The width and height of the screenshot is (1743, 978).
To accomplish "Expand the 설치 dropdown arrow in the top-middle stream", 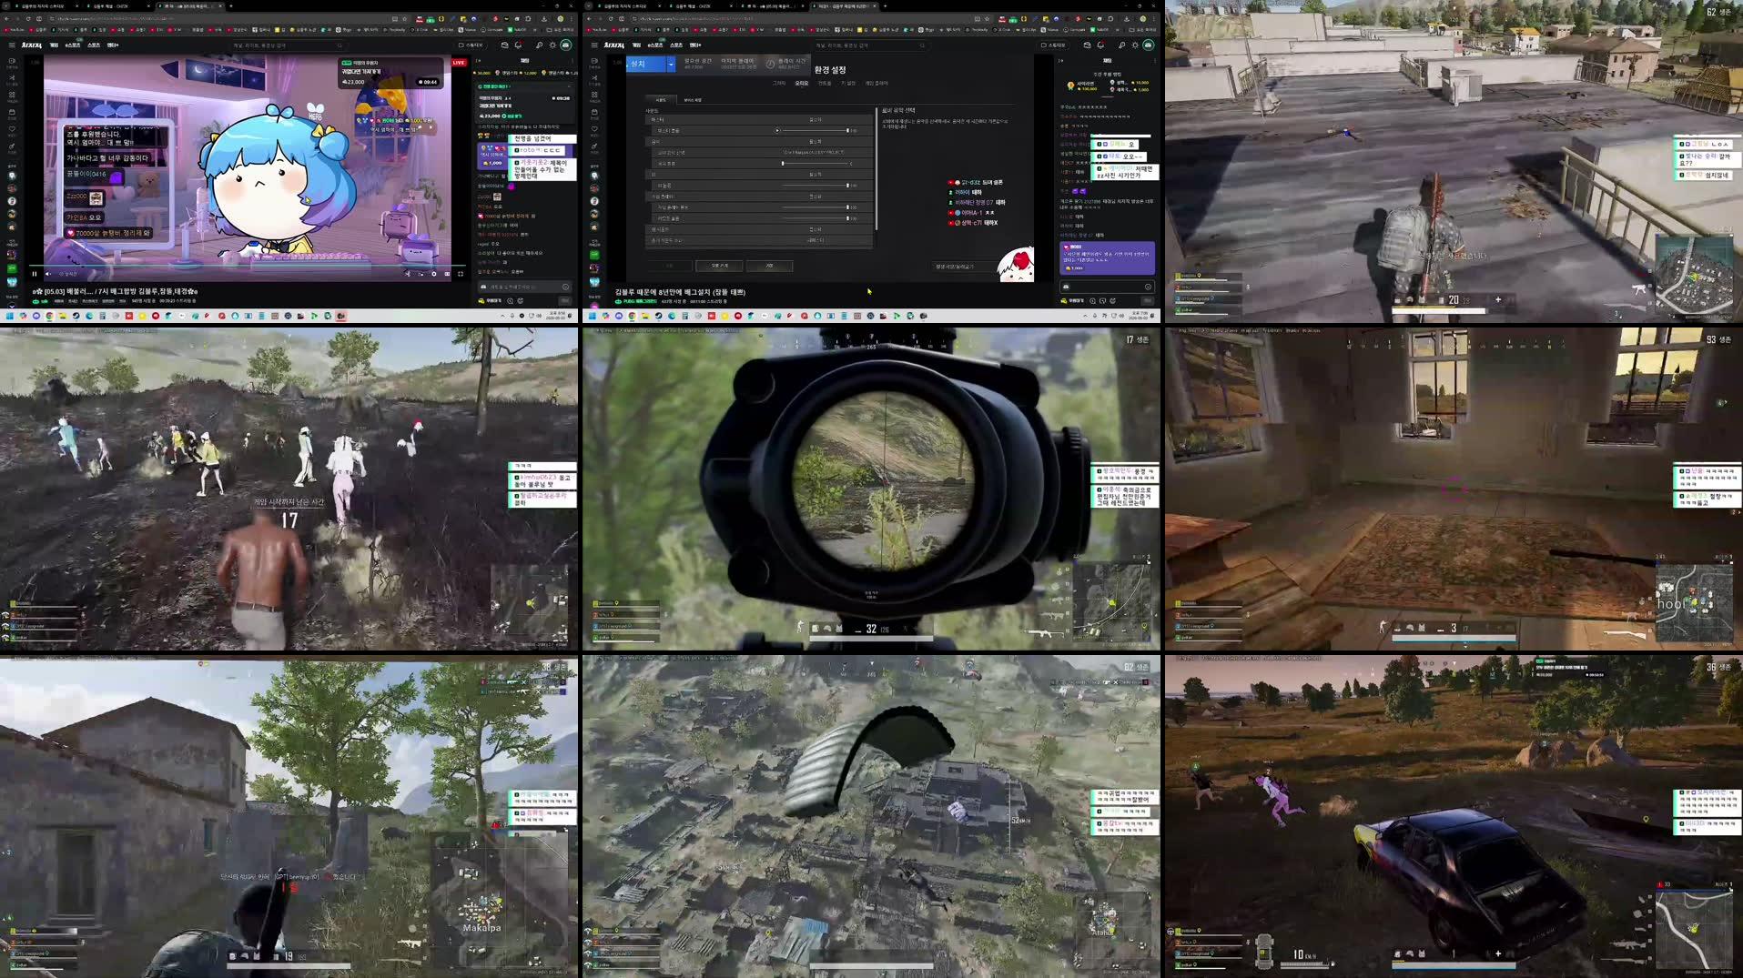I will pos(671,64).
